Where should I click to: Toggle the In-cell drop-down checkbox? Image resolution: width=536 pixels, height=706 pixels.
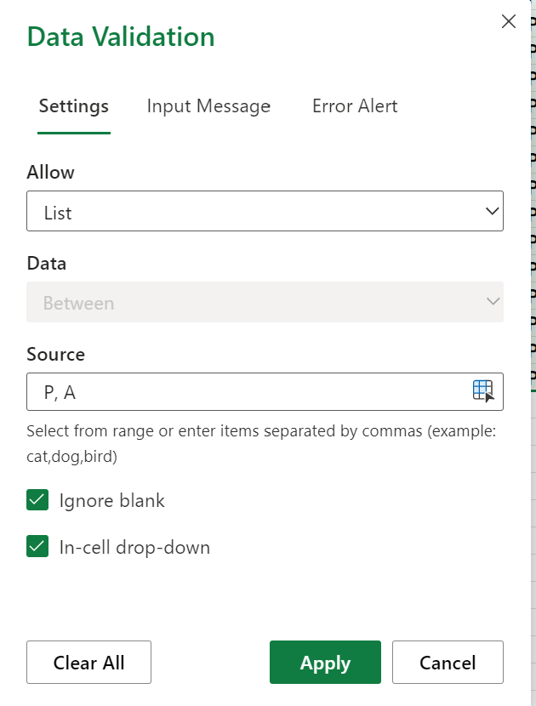(x=37, y=547)
